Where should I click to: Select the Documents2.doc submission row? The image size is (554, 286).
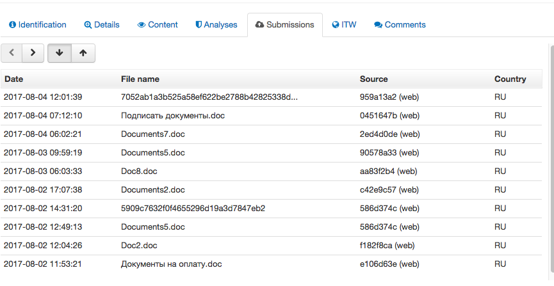tap(152, 190)
